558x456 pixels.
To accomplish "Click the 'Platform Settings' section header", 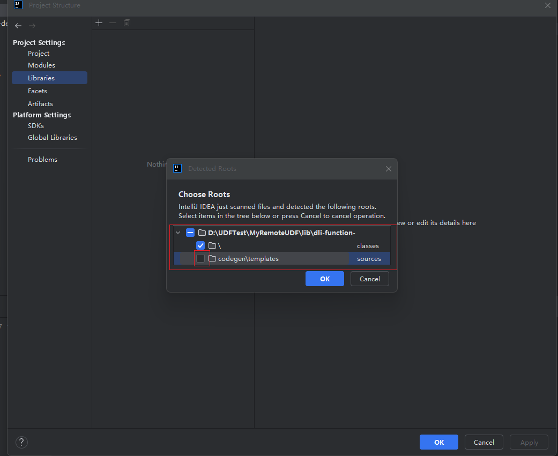I will point(42,115).
